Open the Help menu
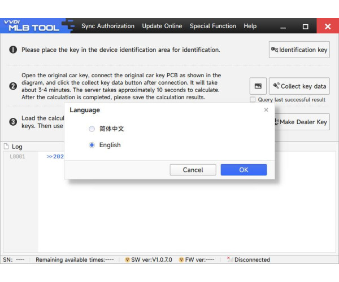 point(250,26)
